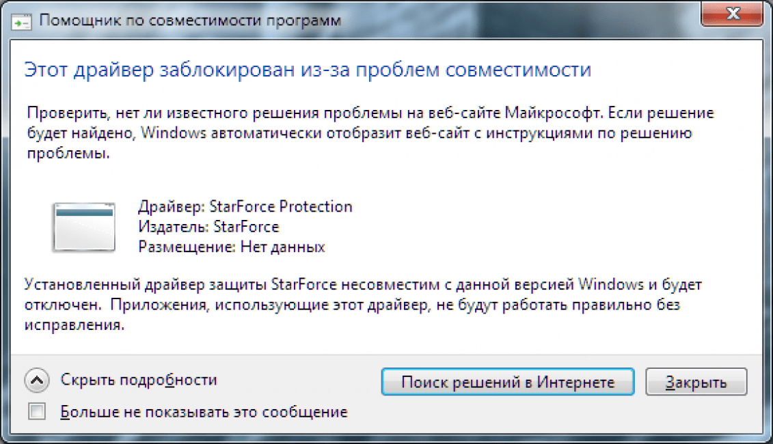Click the "Издатель: StarForce" line
Image resolution: width=773 pixels, height=444 pixels.
click(x=208, y=227)
